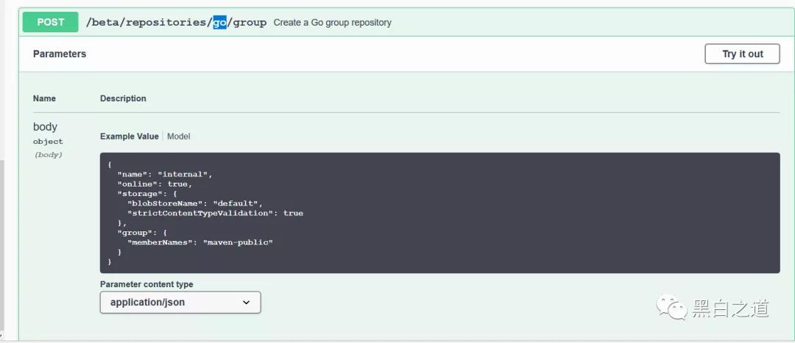Click the /beta/repositories/go/group endpoint path
This screenshot has width=795, height=343.
click(x=176, y=22)
